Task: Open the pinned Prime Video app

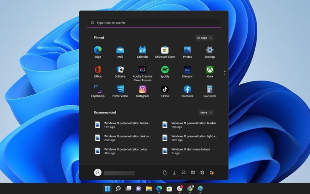Action: (120, 91)
